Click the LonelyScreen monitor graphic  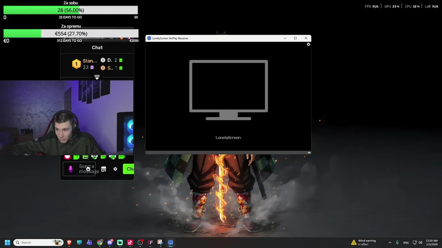pyautogui.click(x=228, y=90)
